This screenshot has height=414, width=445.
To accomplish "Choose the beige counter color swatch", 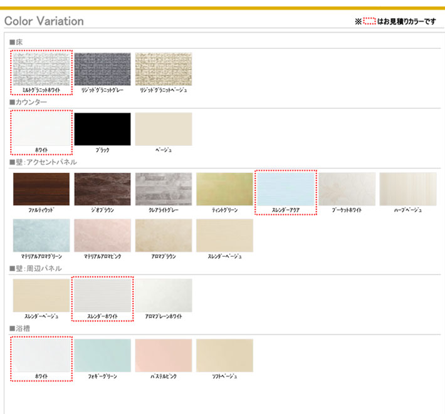I will (x=164, y=129).
